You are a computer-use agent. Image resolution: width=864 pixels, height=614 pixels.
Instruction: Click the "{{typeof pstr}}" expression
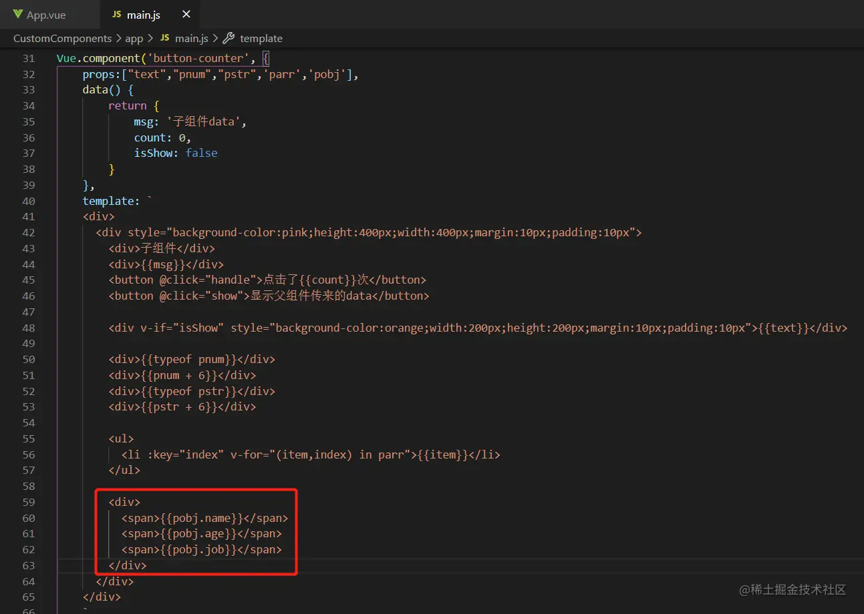189,391
